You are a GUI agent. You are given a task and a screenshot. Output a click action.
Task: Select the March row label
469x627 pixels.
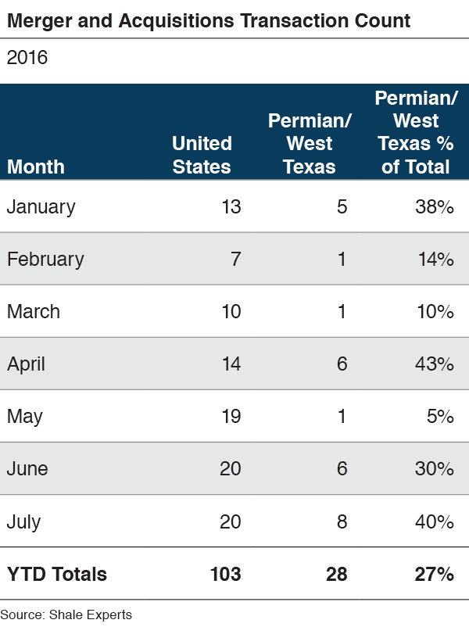[x=34, y=311]
